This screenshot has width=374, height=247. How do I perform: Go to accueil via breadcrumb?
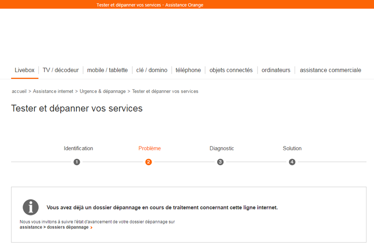point(19,91)
